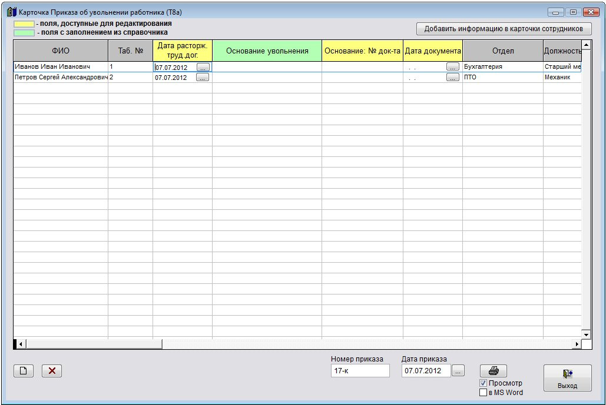
Task: Open Дата документа picker in Иванов row
Action: 452,67
